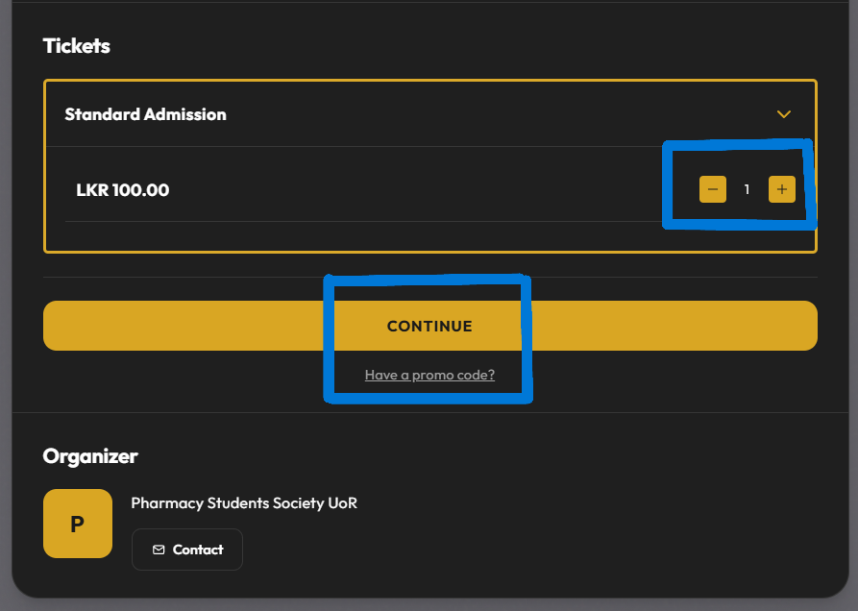The width and height of the screenshot is (858, 611).
Task: Select the yellow 'P' organizer avatar
Action: [x=77, y=524]
